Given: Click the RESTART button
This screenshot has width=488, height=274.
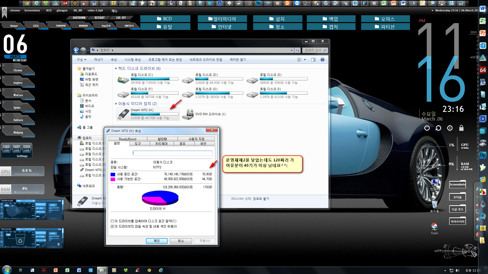Looking at the screenshot, I should (99, 18).
